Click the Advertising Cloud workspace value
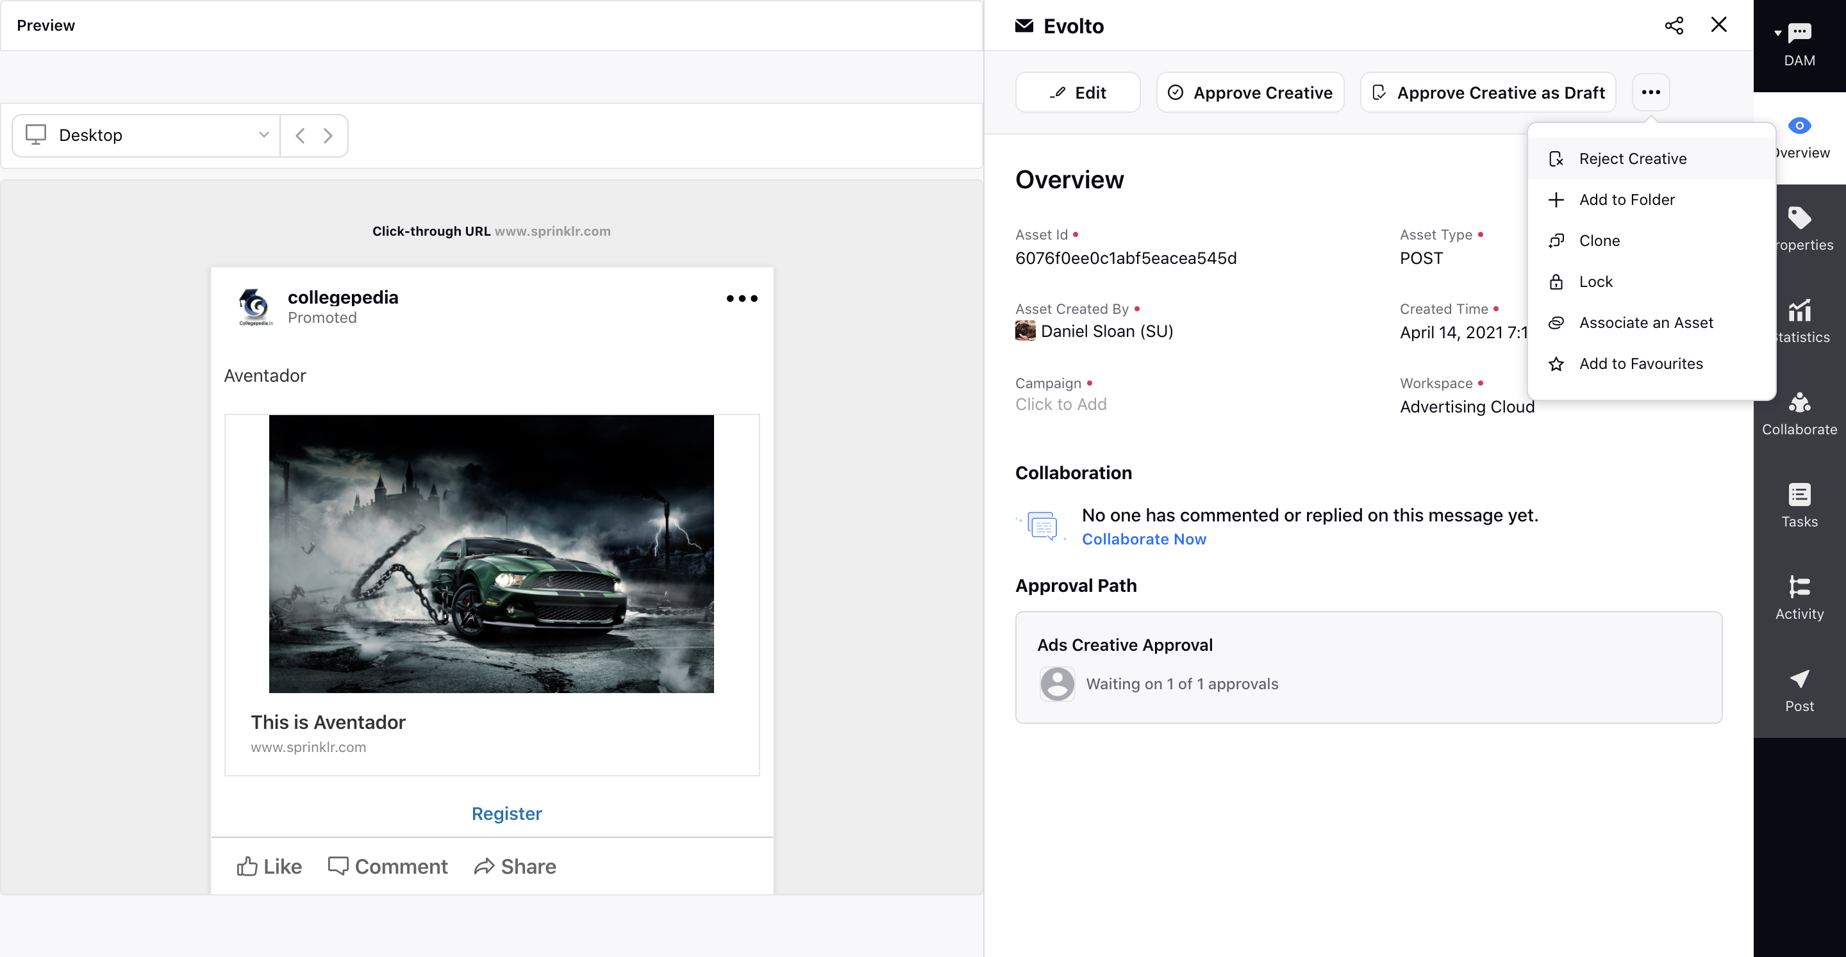This screenshot has width=1846, height=957. (x=1467, y=407)
